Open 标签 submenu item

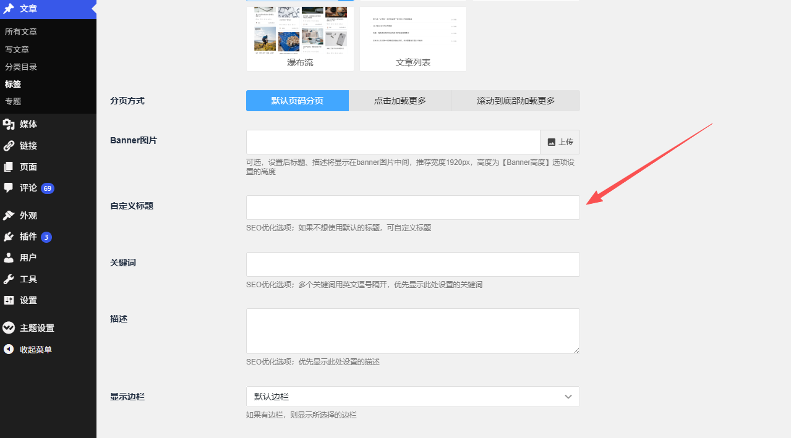[13, 84]
